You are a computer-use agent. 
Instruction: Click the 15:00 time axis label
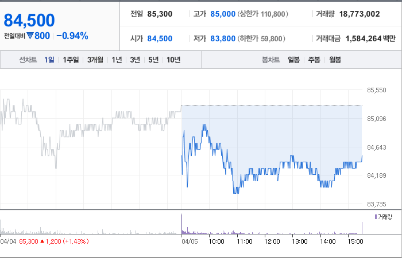[355, 241]
